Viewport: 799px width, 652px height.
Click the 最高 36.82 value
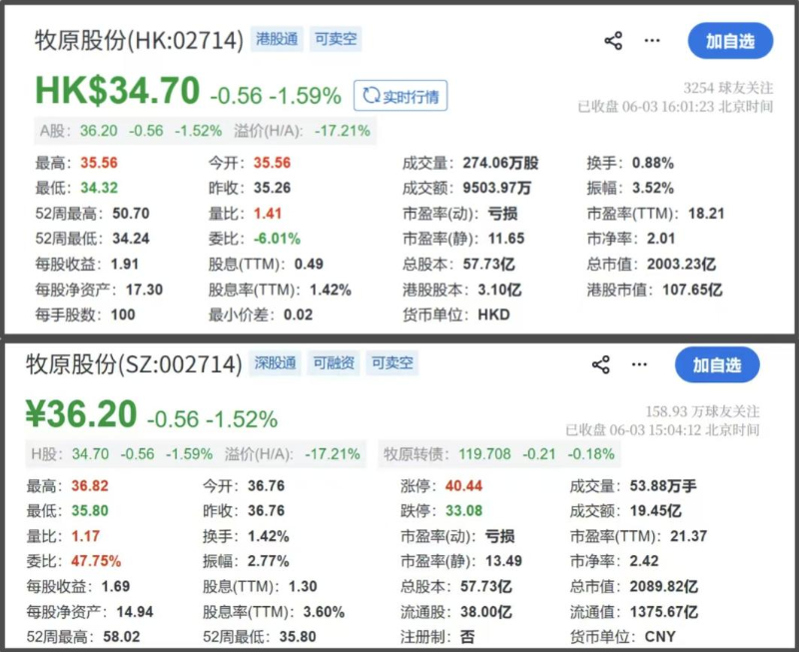pos(90,486)
